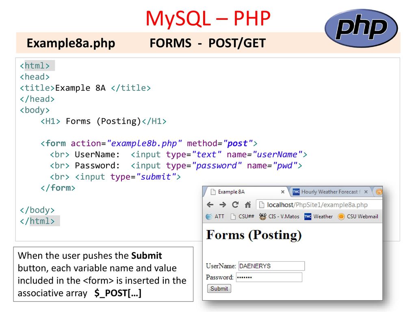Screen dimensions: 416x312
Task: Click the Password field
Action: point(269,277)
